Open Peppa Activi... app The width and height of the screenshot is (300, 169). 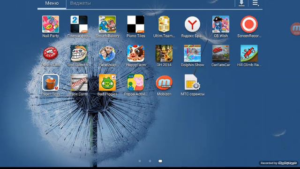point(135,83)
